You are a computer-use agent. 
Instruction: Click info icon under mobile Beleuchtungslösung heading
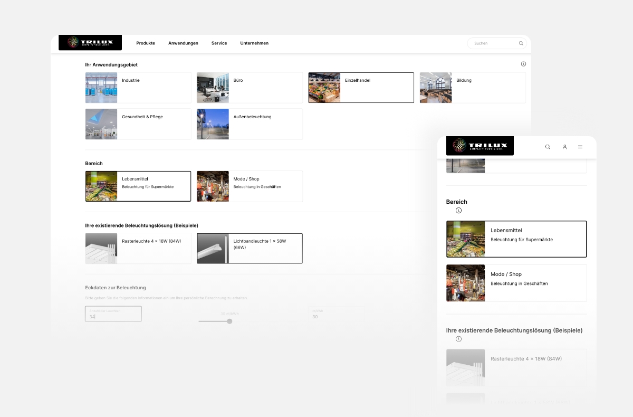click(x=458, y=339)
